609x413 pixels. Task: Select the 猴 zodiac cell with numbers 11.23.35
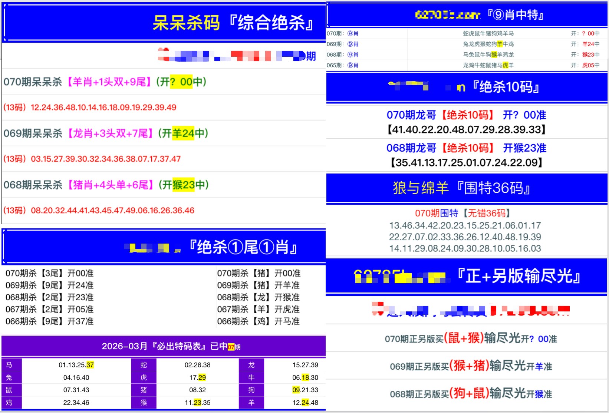197,403
